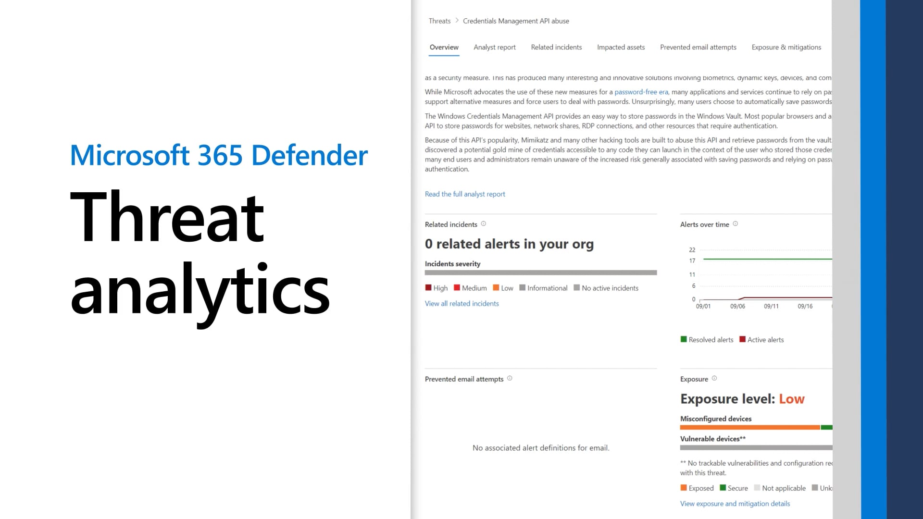Go to the Impacted assets tab
The width and height of the screenshot is (923, 519).
621,47
